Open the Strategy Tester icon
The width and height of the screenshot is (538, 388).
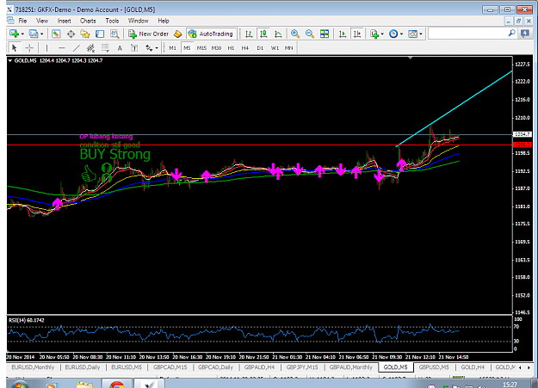(x=114, y=34)
